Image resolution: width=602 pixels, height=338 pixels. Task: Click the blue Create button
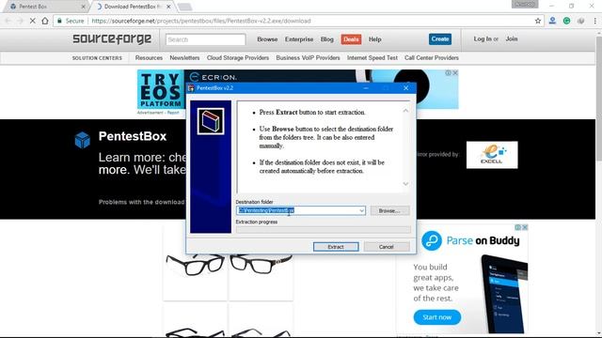pyautogui.click(x=440, y=38)
